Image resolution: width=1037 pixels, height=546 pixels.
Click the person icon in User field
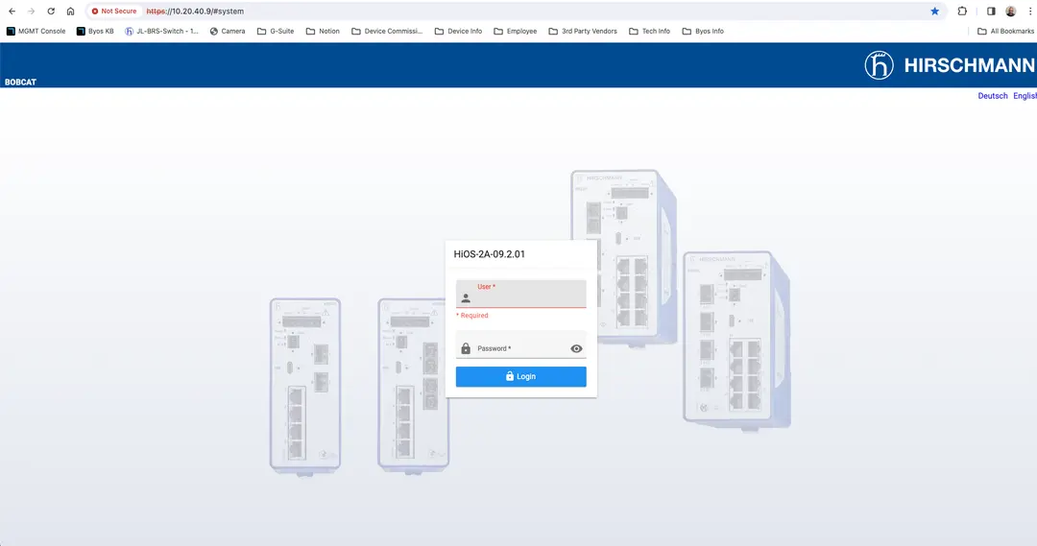(466, 298)
